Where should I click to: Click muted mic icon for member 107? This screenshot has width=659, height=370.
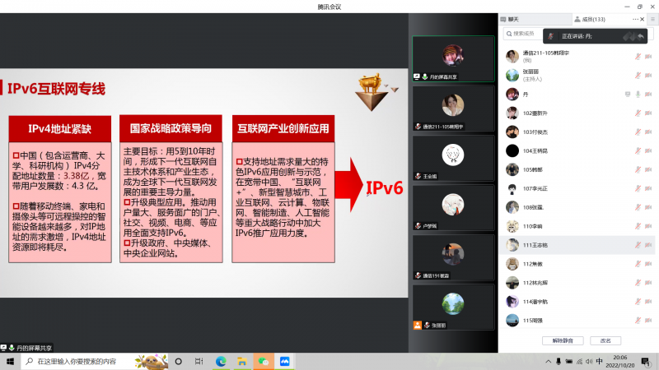[x=638, y=188]
